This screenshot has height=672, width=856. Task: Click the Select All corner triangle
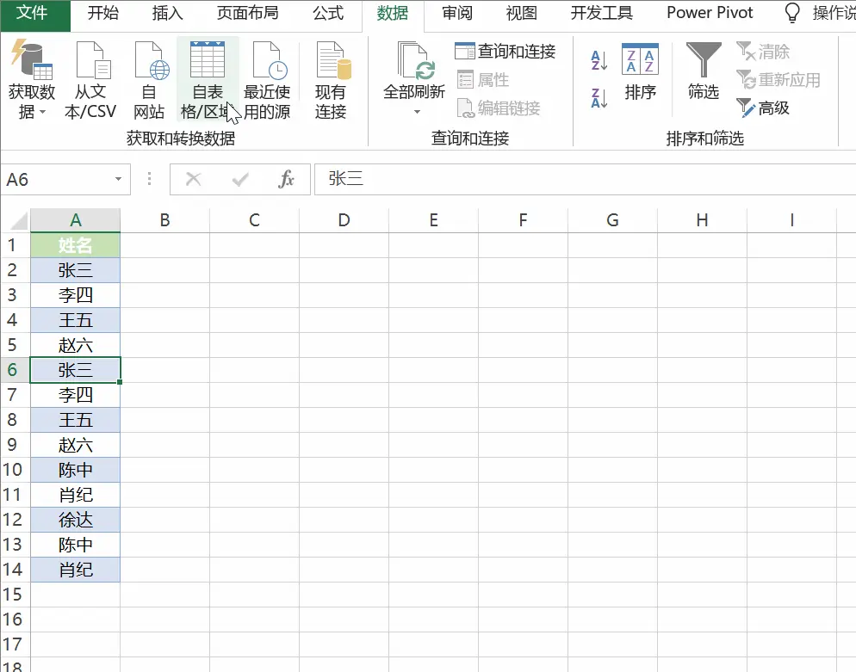19,221
